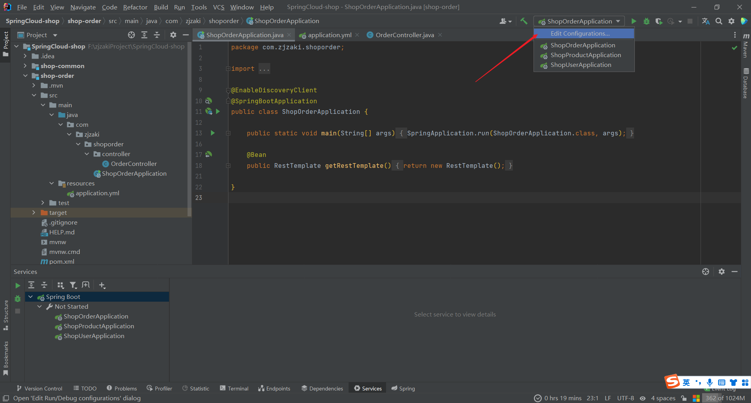
Task: Click the UTF-8 encoding in the status bar
Action: [625, 398]
